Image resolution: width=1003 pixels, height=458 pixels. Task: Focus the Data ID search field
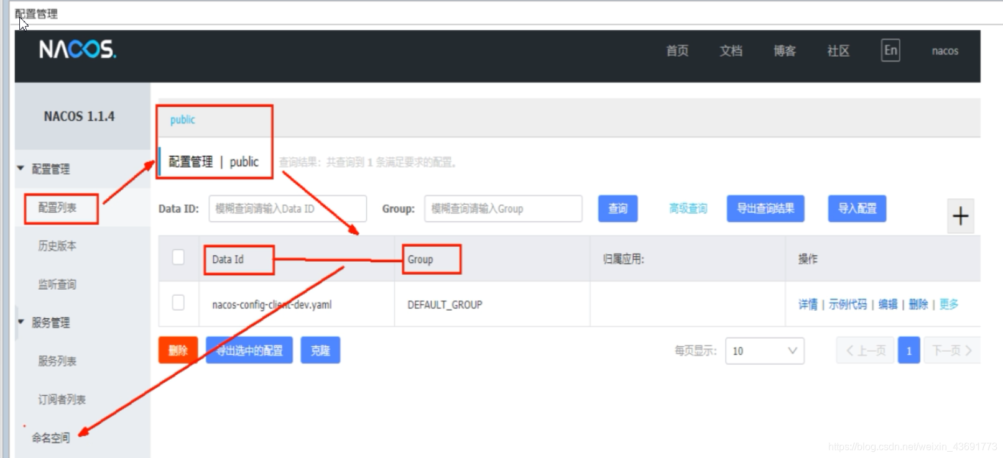287,209
